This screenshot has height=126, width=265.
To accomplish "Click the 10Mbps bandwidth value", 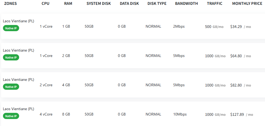I will click(180, 114).
